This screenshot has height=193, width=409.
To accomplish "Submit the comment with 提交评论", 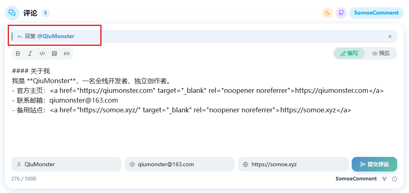I will [x=374, y=164].
